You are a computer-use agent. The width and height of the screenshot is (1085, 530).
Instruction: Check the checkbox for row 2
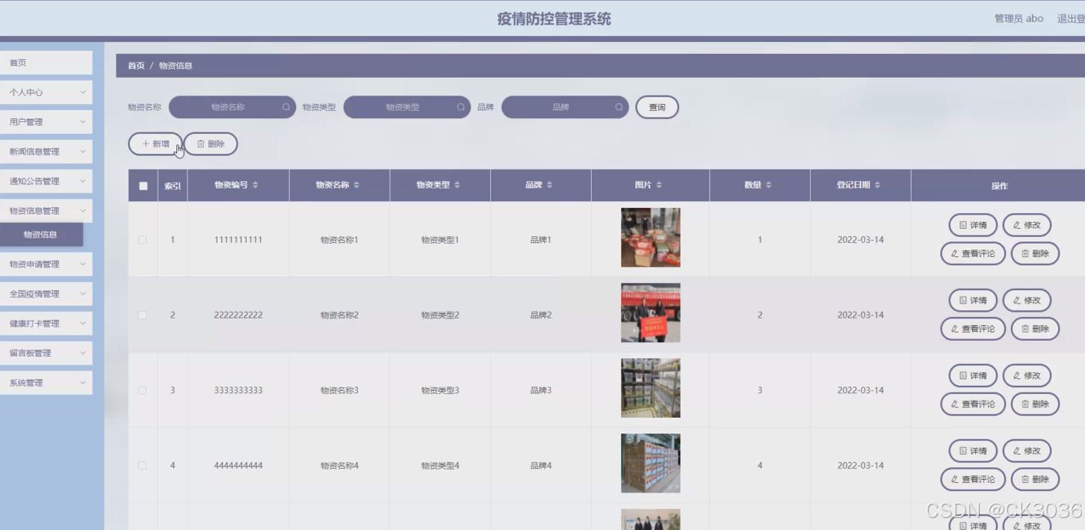click(142, 315)
